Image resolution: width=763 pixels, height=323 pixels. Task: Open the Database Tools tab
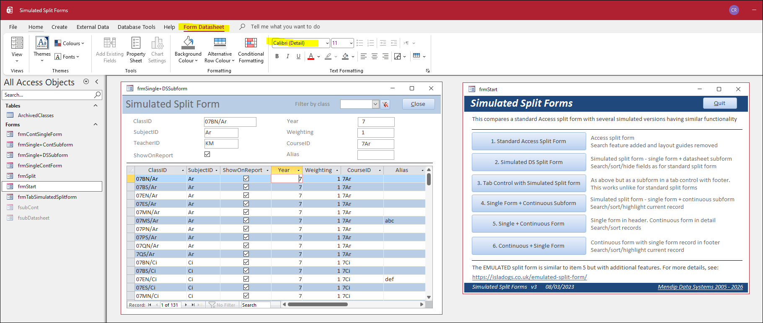pyautogui.click(x=136, y=27)
